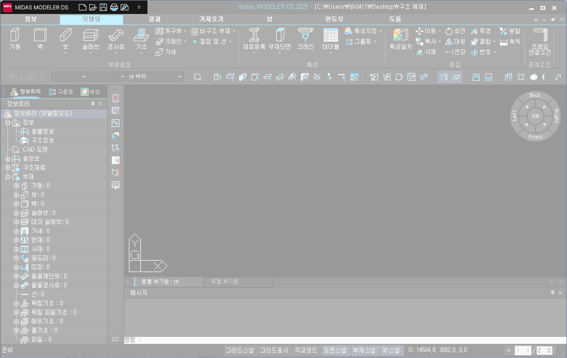
Task: Collapse the 부재 tree node
Action: (x=8, y=177)
